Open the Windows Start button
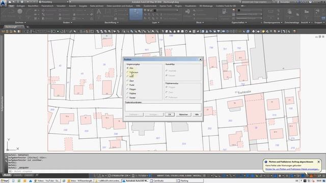This screenshot has width=326, height=183. pyautogui.click(x=5, y=181)
